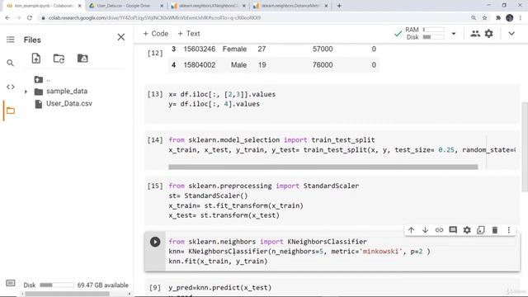Mirror the cell in a tab
Viewport: 528px width, 297px height.
(x=481, y=230)
